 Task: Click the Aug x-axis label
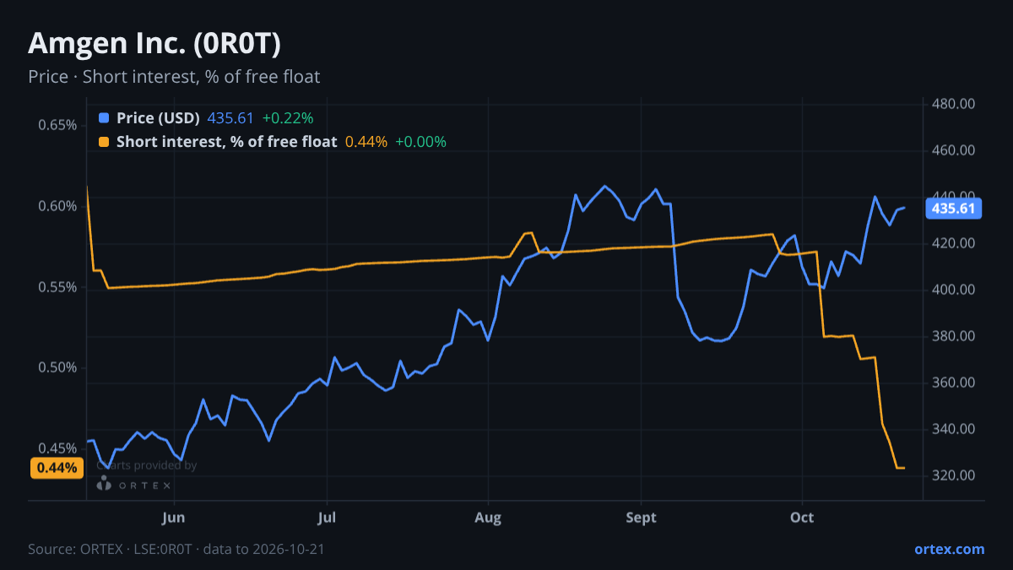click(x=488, y=517)
